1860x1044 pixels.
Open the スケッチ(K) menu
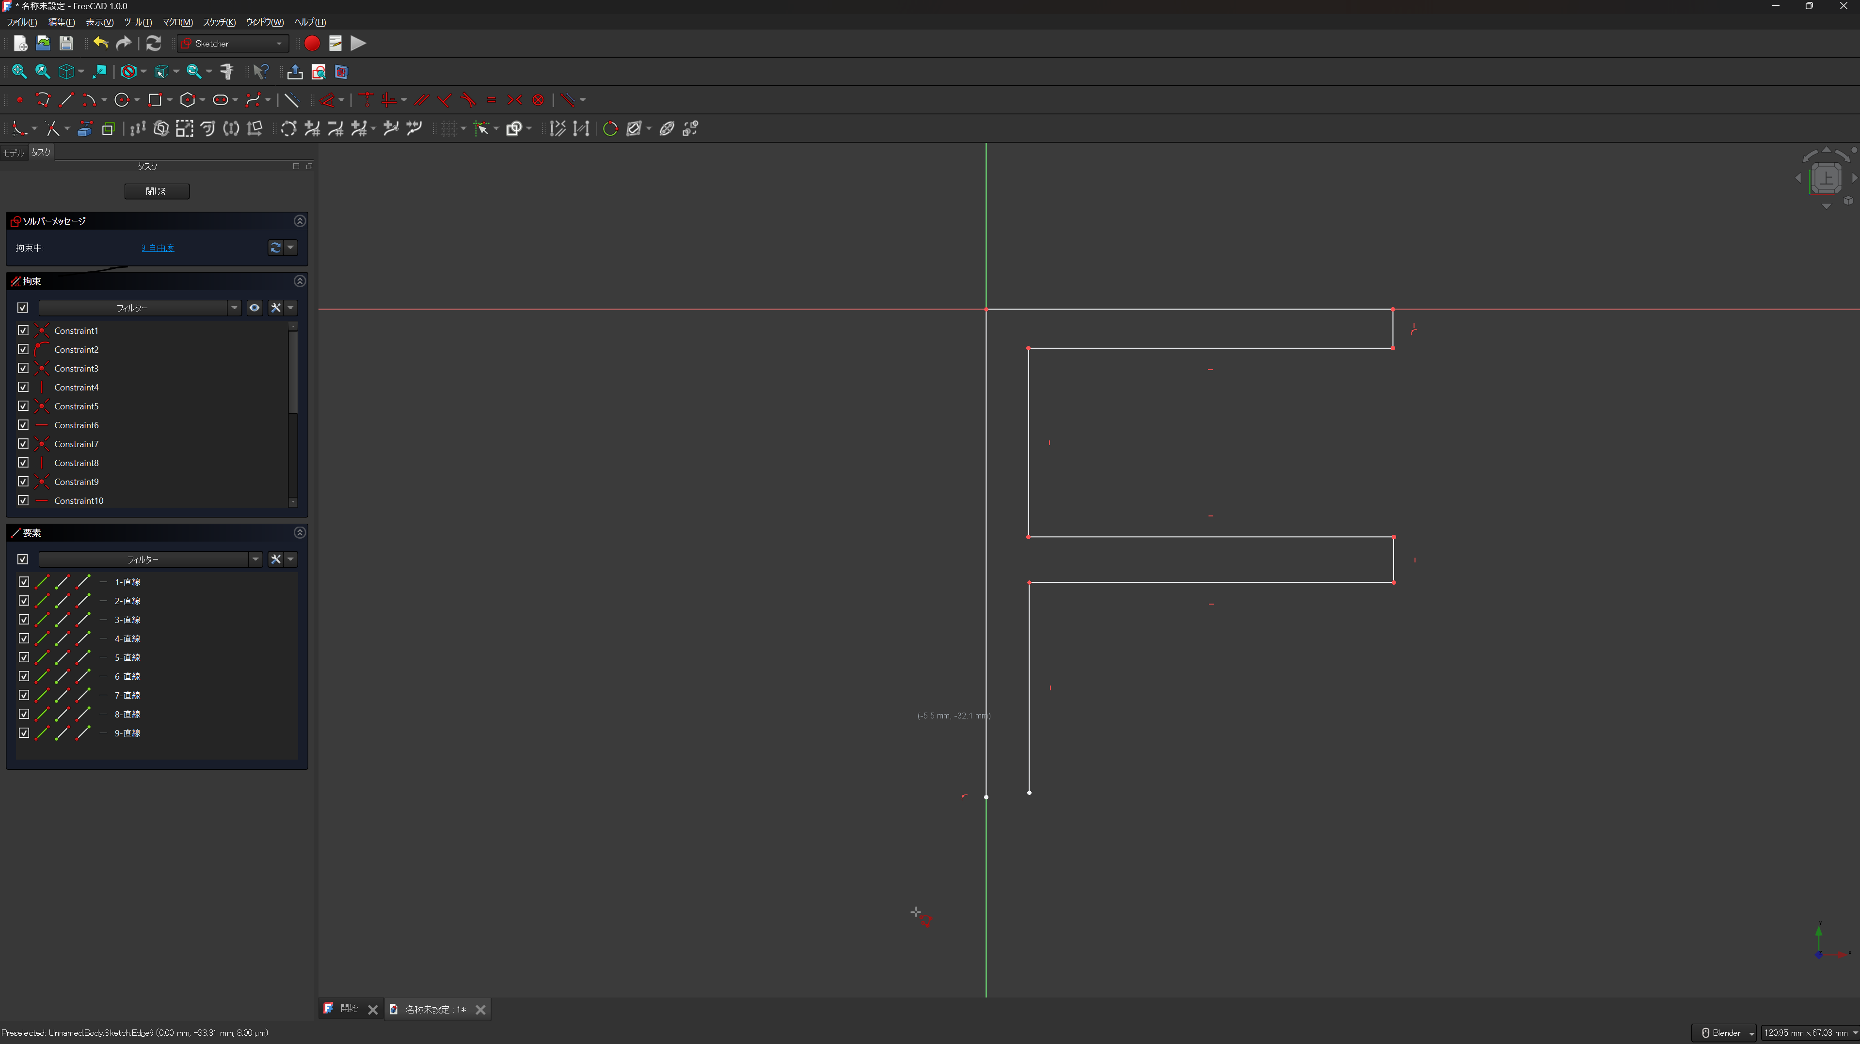(x=219, y=22)
